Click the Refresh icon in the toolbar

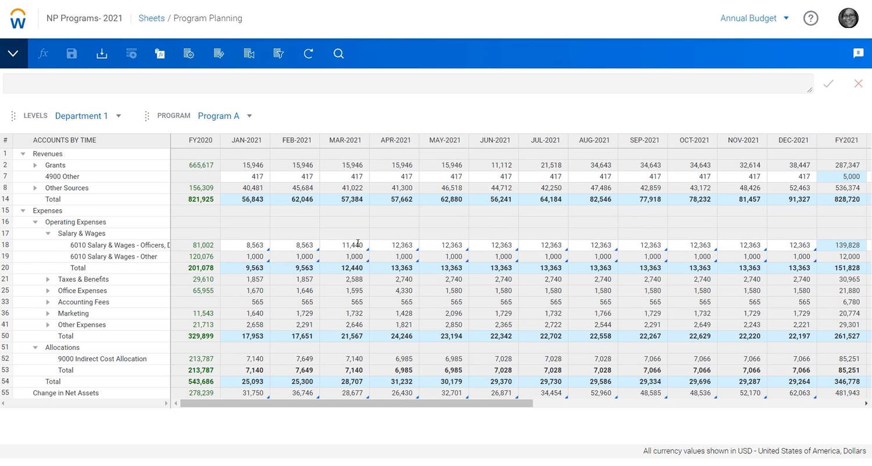(x=308, y=53)
